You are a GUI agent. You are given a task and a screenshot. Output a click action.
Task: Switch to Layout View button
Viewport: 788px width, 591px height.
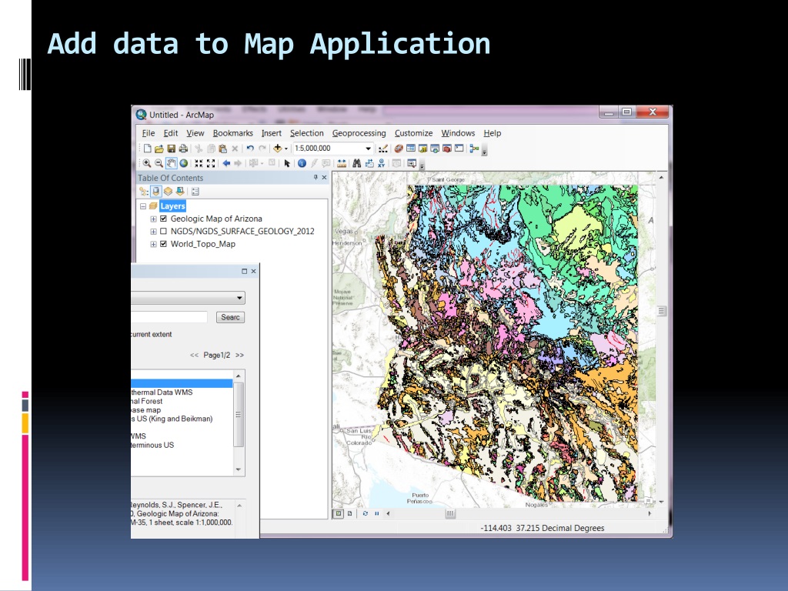[350, 513]
